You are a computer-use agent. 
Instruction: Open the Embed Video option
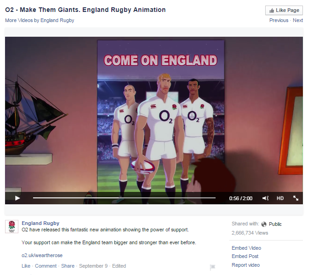(246, 248)
